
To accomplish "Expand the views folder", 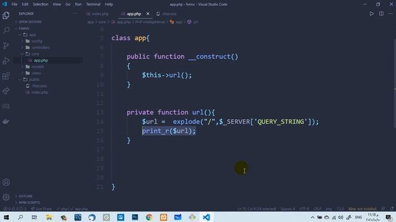I will [x=36, y=73].
